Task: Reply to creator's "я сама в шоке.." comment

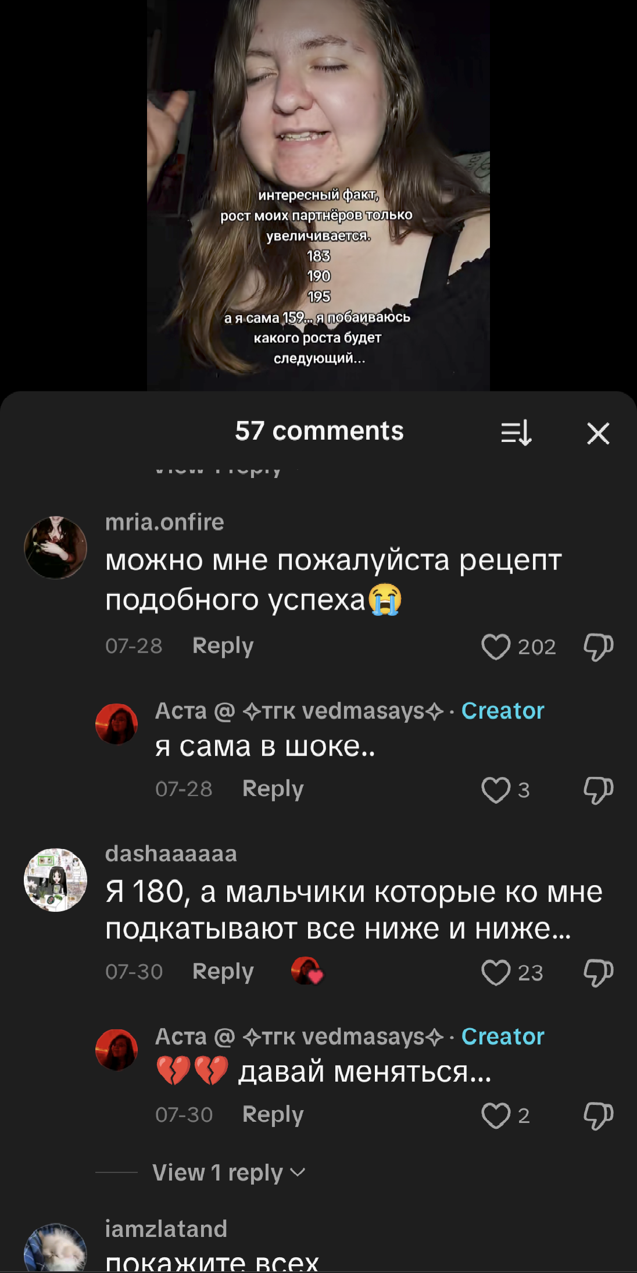Action: [273, 789]
